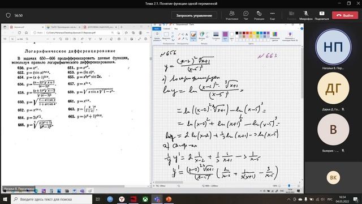Image resolution: width=362 pixels, height=204 pixels.
Task: Click the Request control (Запросить управление) button
Action: (194, 15)
